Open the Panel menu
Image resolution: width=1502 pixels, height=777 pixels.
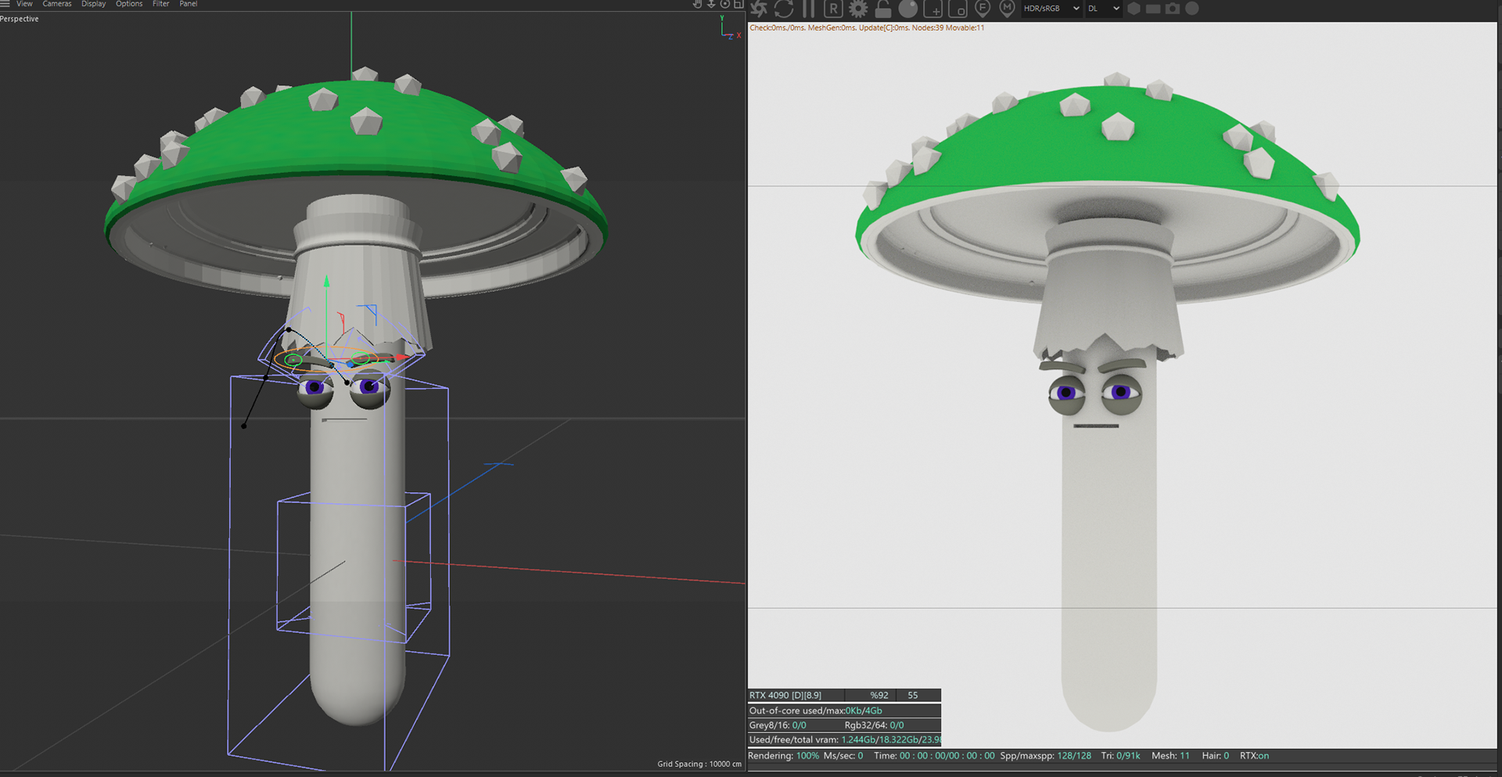click(189, 4)
